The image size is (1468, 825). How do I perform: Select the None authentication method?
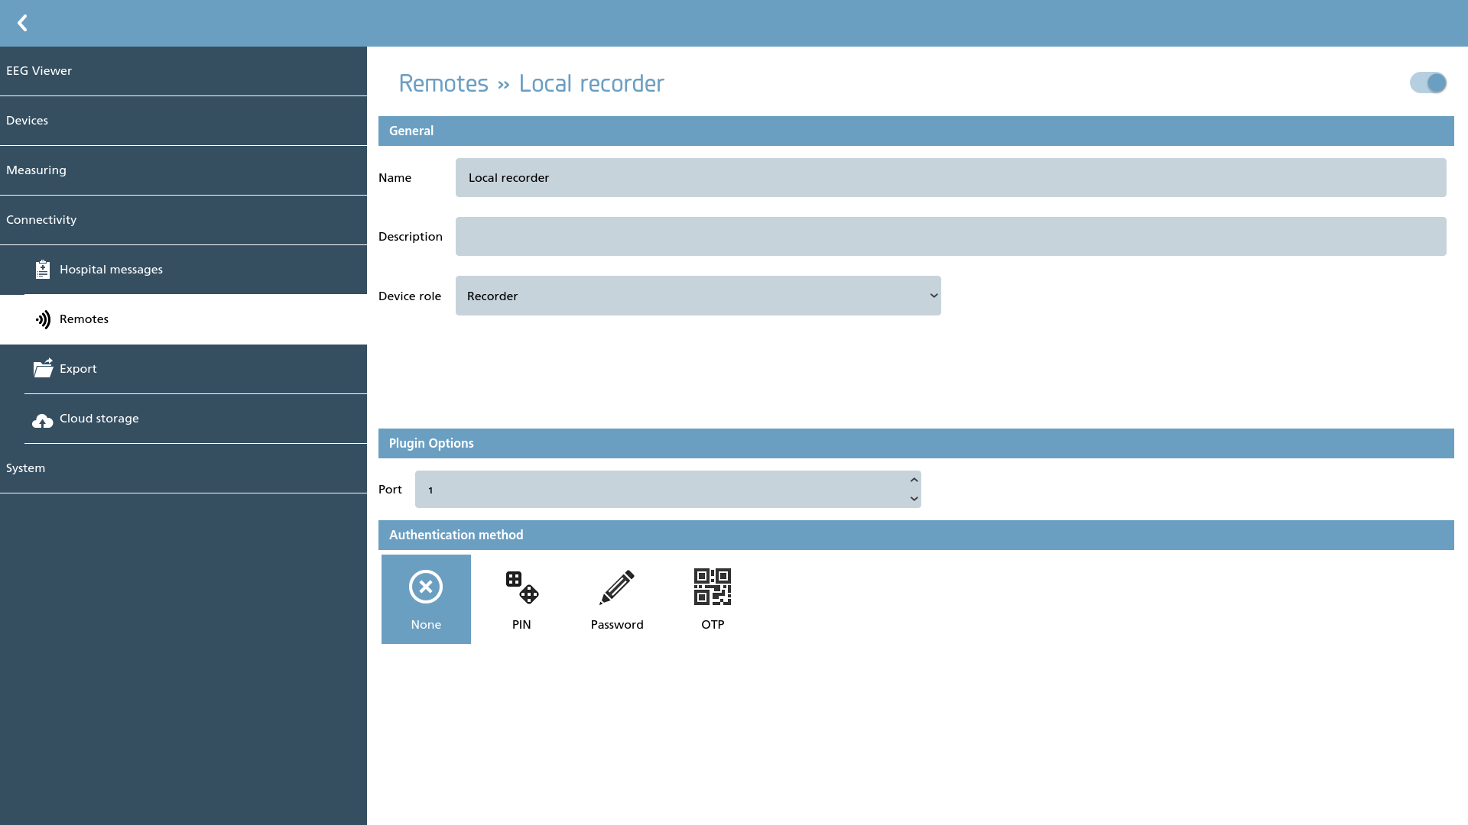(426, 599)
